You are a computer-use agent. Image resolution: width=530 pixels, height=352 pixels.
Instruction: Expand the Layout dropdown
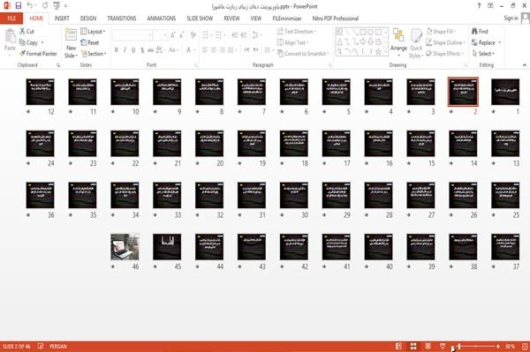[x=93, y=32]
